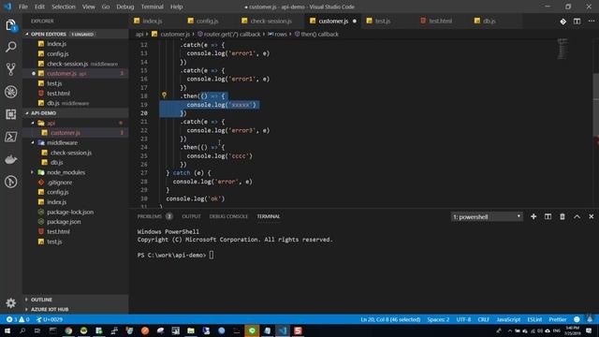
Task: Split the terminal panel
Action: [548, 216]
